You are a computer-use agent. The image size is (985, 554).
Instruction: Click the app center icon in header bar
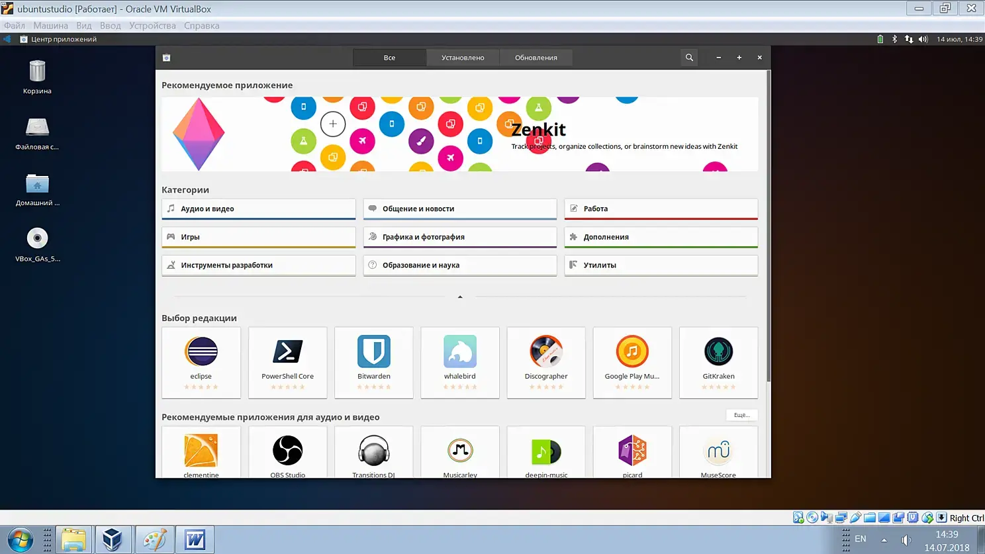167,58
